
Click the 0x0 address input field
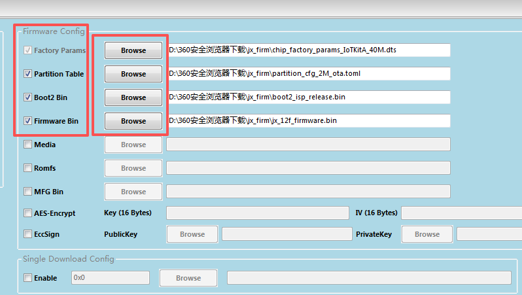tap(110, 278)
